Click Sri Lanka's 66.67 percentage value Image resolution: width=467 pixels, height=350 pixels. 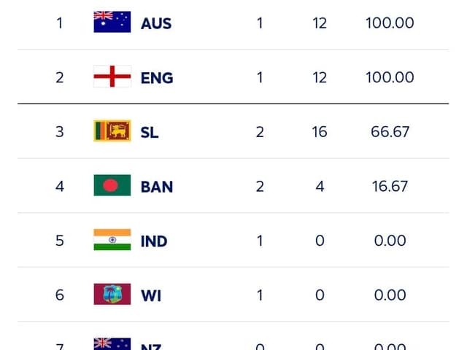390,132
